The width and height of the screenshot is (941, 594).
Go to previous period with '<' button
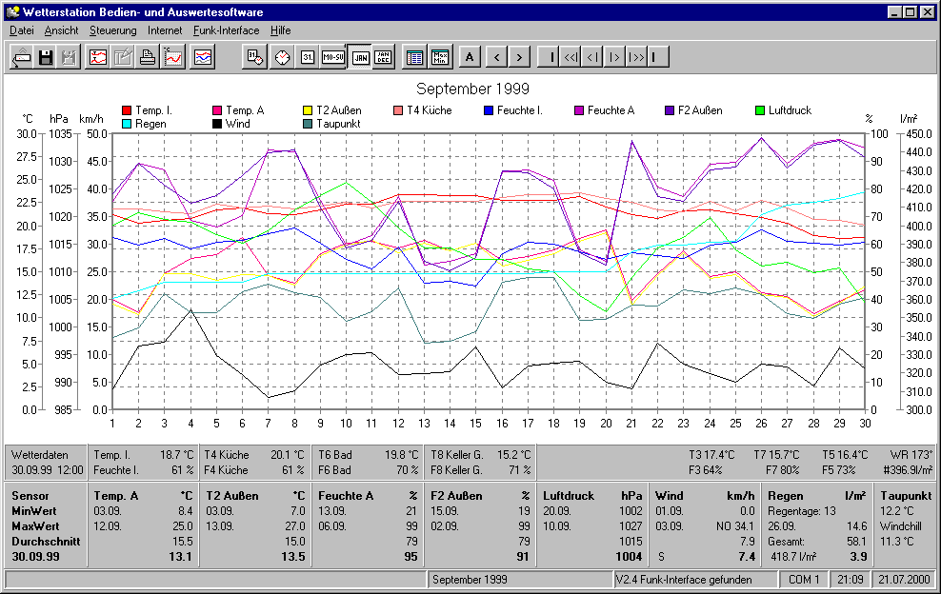point(496,57)
